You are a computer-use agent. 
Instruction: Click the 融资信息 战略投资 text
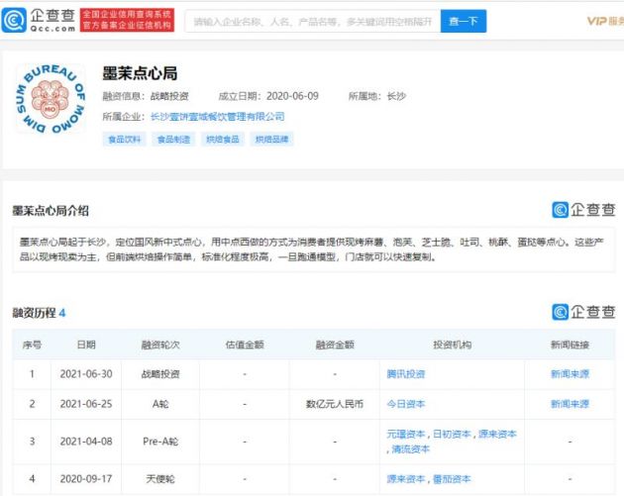(146, 96)
